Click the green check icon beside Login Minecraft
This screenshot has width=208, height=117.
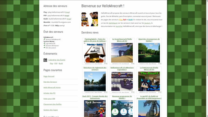click(x=44, y=43)
